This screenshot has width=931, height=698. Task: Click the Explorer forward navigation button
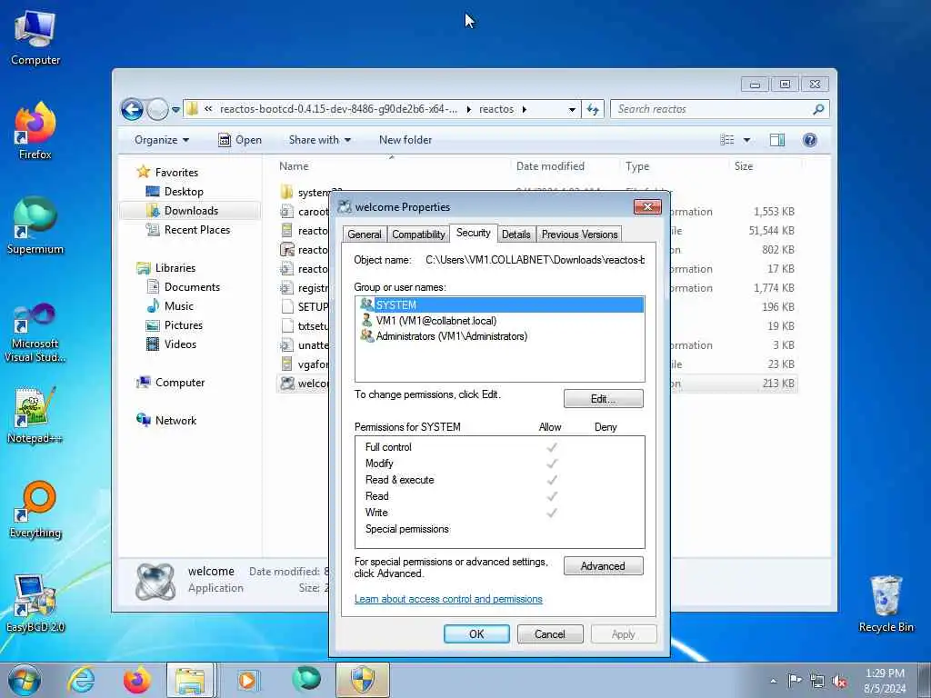156,109
